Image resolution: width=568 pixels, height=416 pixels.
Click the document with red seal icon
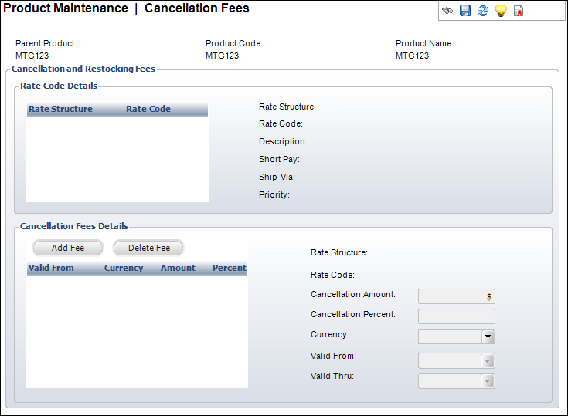pyautogui.click(x=519, y=11)
